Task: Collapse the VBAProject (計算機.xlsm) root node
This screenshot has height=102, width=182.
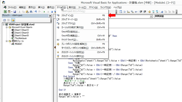Action: tap(4, 25)
